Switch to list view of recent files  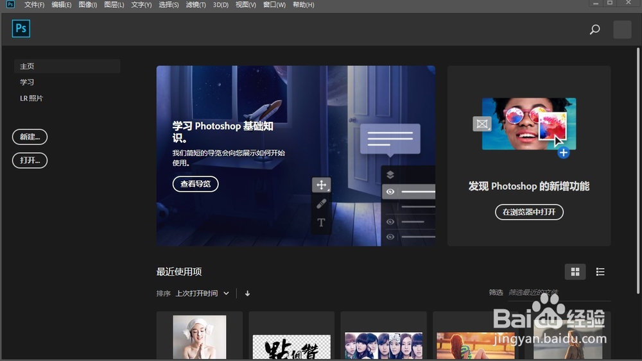click(x=600, y=272)
